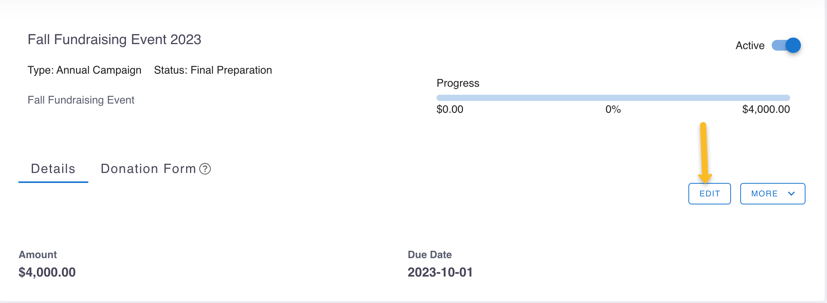
Task: Click the campaign Progress bar
Action: click(x=613, y=98)
